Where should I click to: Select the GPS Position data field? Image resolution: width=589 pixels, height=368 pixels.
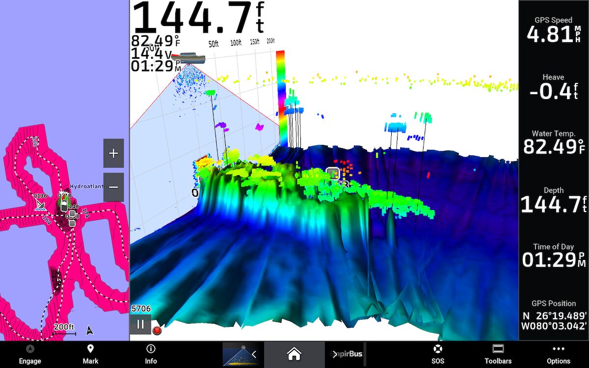coord(553,315)
